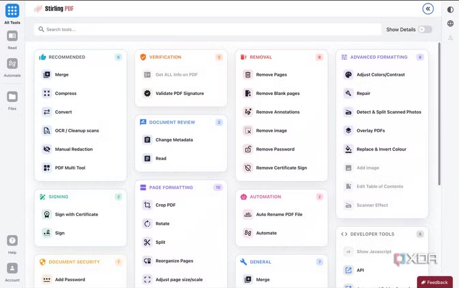
Task: Open the Repair tool
Action: coord(382,93)
